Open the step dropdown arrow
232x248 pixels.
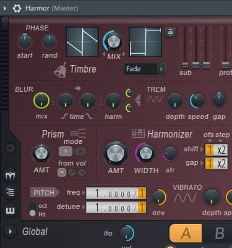coord(220,141)
